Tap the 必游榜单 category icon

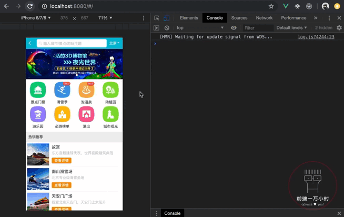(x=62, y=114)
